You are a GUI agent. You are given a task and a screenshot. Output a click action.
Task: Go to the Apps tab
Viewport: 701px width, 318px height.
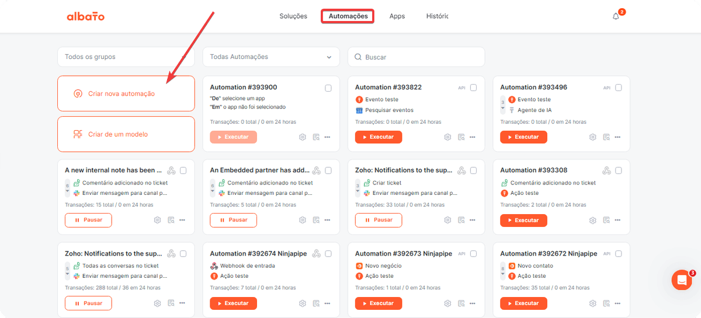pos(397,16)
